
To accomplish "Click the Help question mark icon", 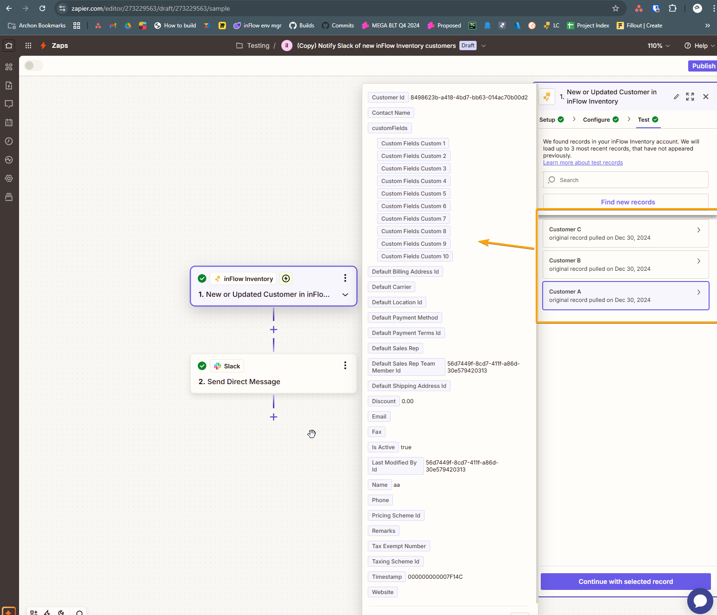I will click(688, 46).
